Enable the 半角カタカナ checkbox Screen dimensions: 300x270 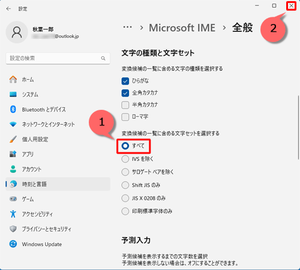(125, 105)
